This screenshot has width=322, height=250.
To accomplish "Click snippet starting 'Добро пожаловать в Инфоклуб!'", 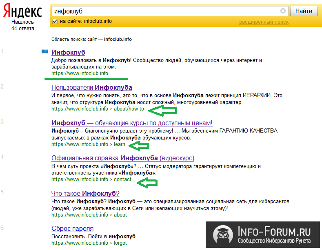I will click(156, 64).
